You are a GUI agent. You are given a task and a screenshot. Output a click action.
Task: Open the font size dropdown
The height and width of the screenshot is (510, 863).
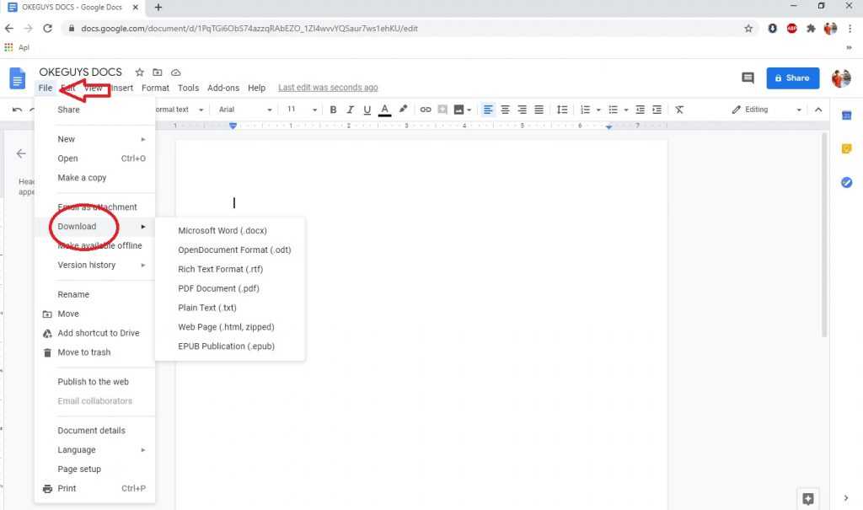tap(303, 110)
